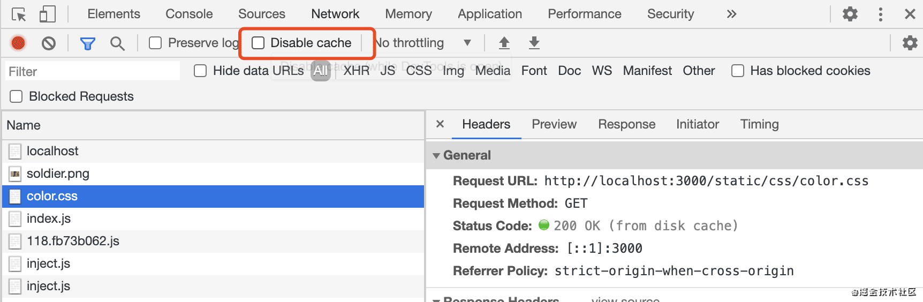923x302 pixels.
Task: Go to the Performance tab
Action: coord(585,14)
